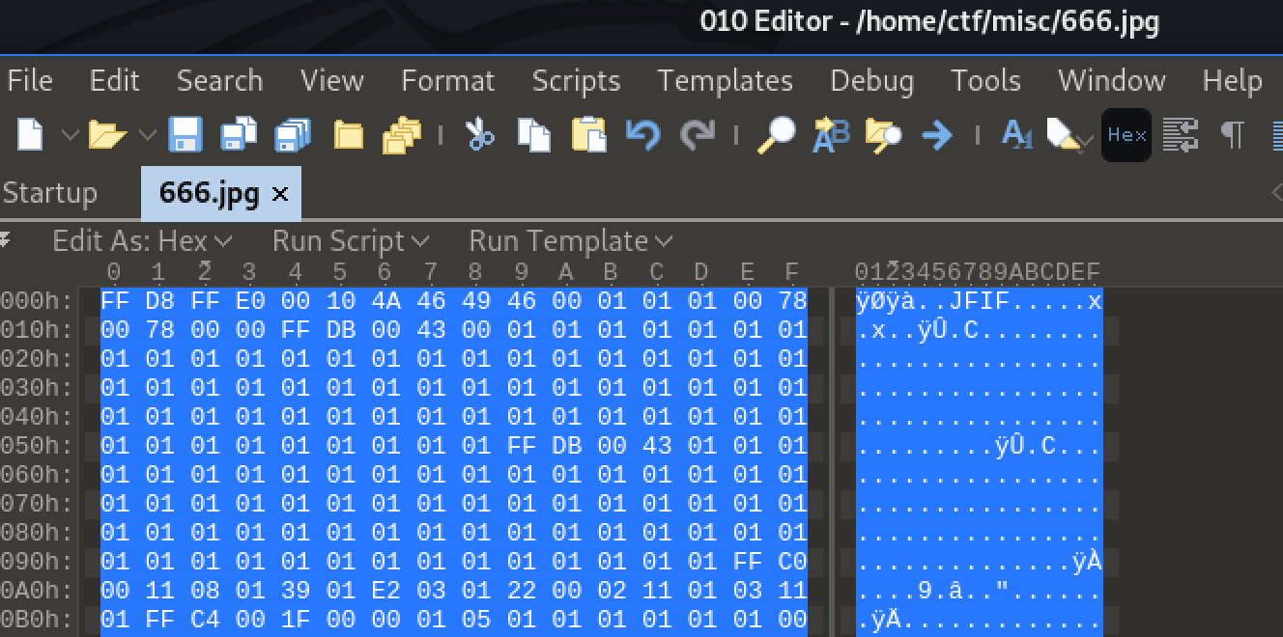Image resolution: width=1283 pixels, height=637 pixels.
Task: Open Replace with the A-B icon
Action: 830,135
